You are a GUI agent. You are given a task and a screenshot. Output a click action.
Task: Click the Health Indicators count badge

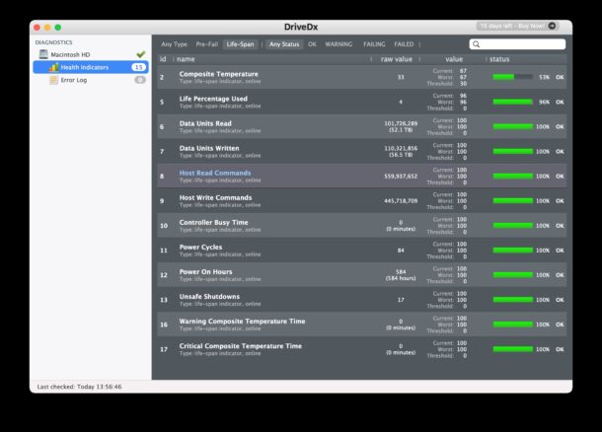click(138, 67)
